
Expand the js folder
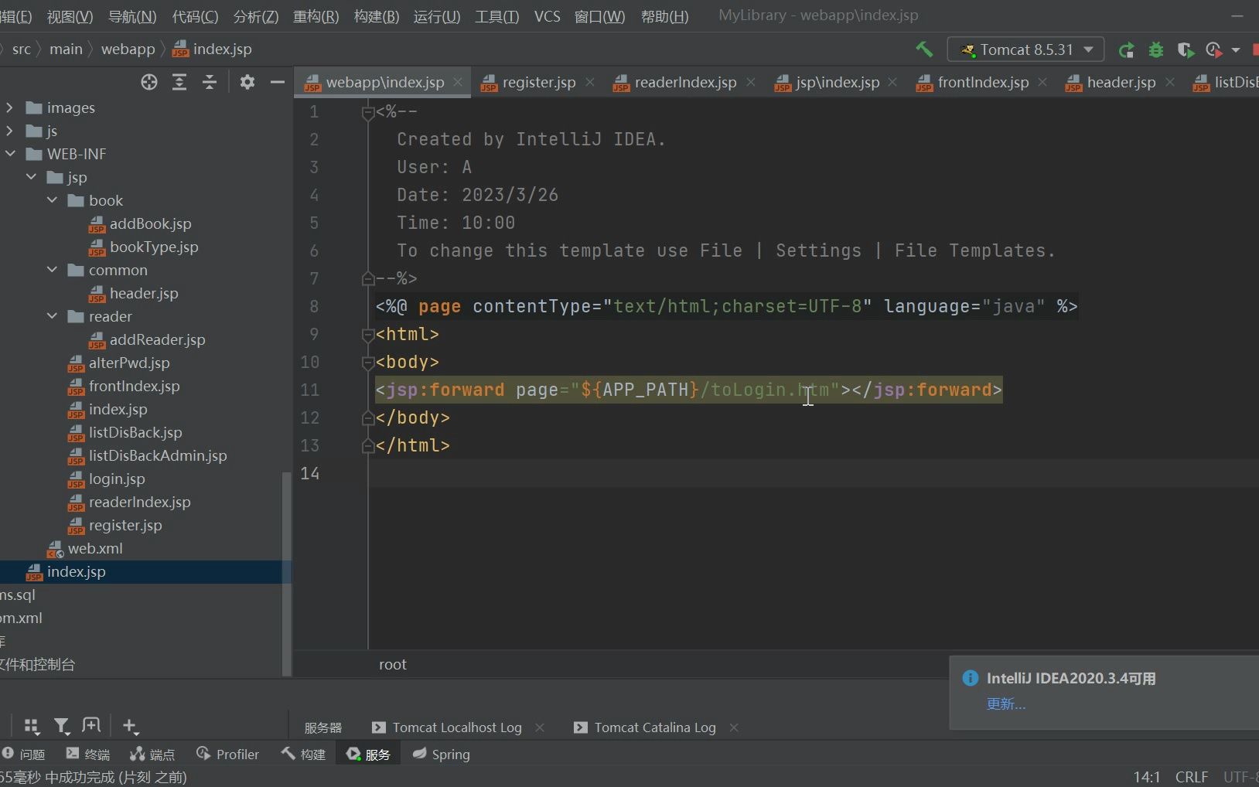tap(10, 131)
